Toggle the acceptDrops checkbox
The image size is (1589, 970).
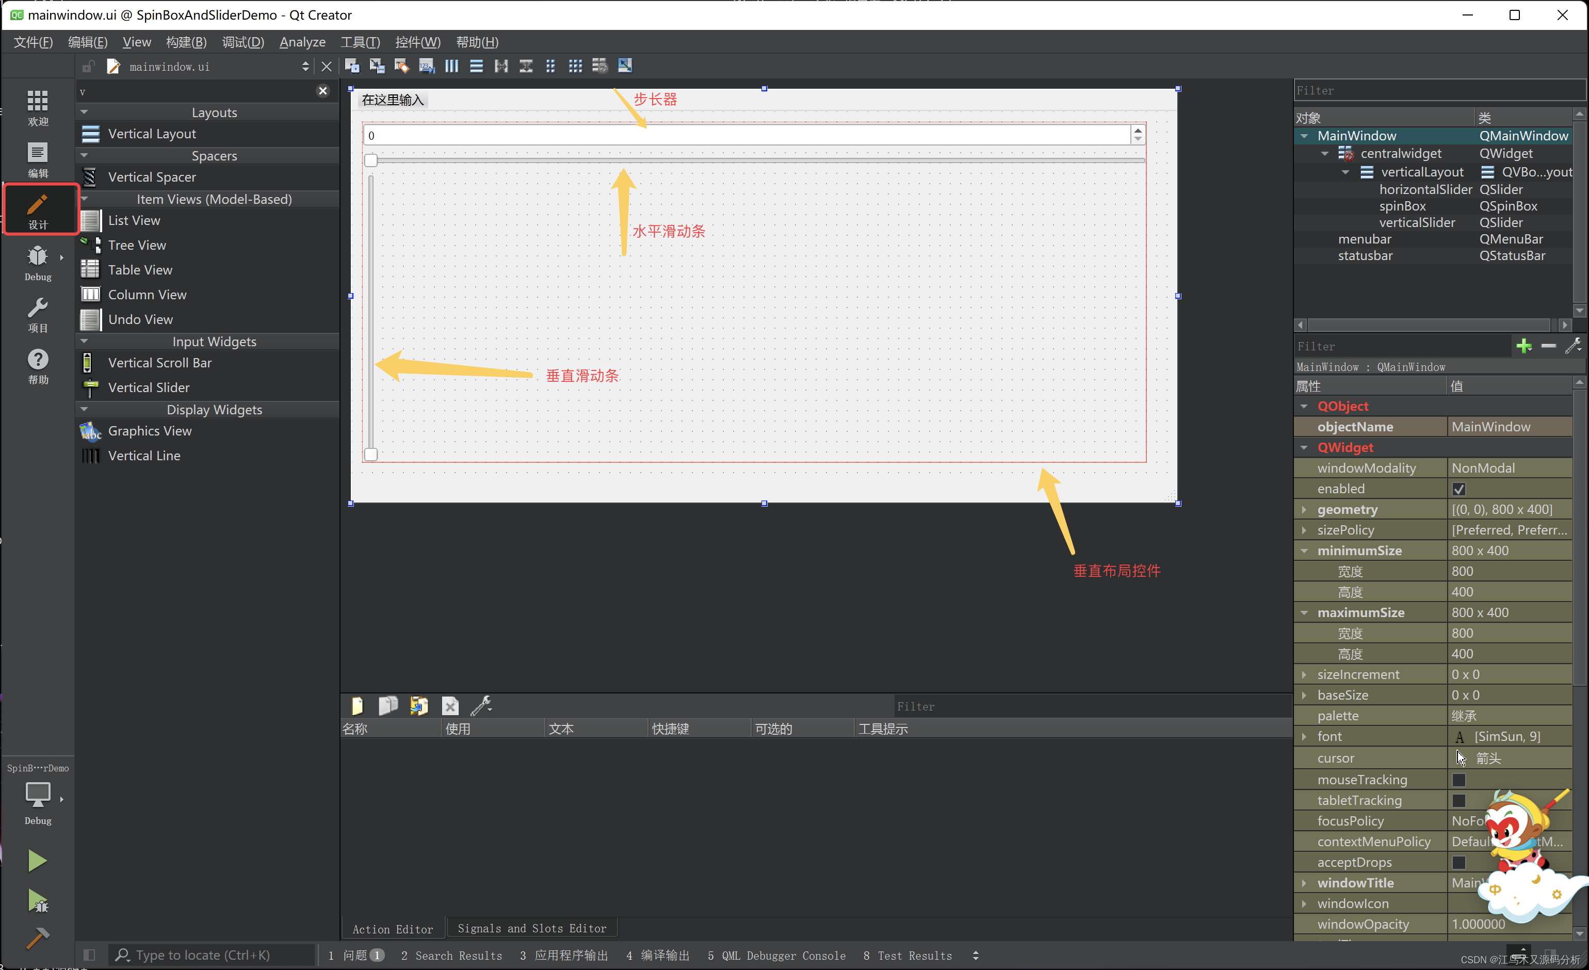tap(1459, 862)
